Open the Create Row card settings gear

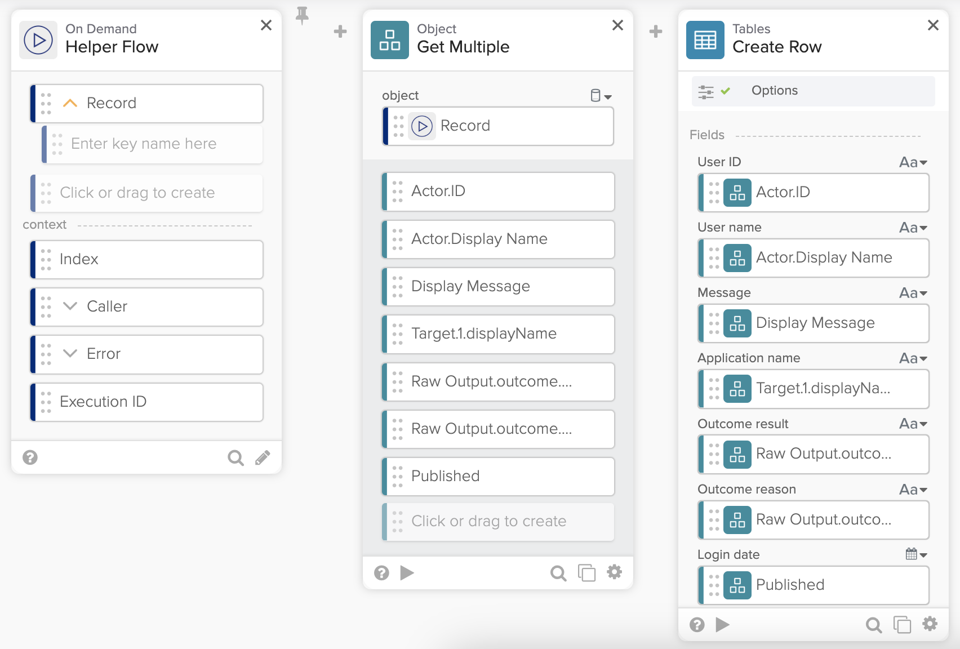click(930, 624)
